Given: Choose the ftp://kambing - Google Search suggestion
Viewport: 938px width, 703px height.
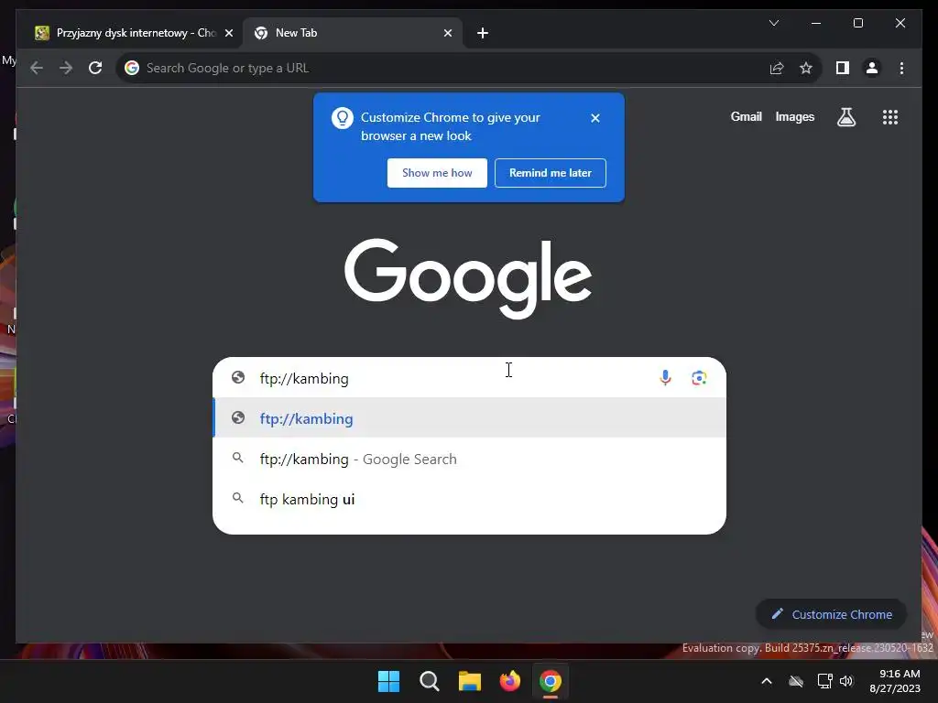Looking at the screenshot, I should [470, 460].
